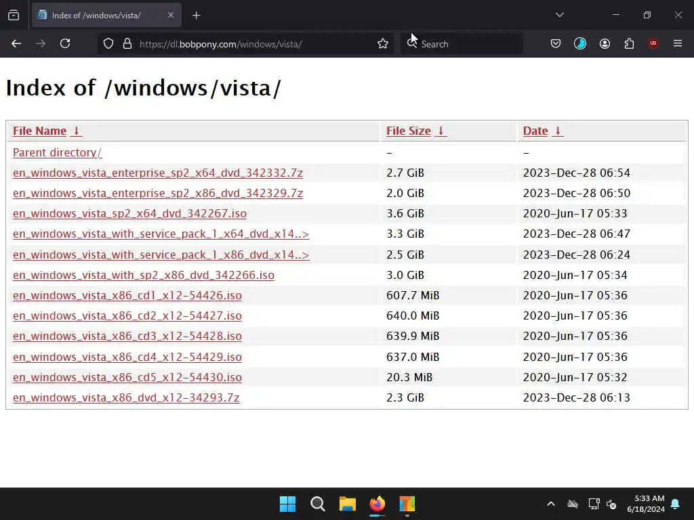This screenshot has height=520, width=694.
Task: Sort the listing by Date header
Action: [535, 131]
